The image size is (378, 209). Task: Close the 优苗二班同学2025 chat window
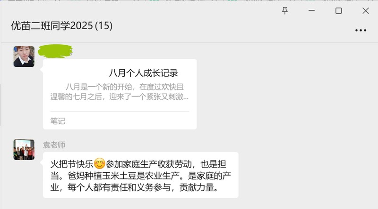click(365, 10)
